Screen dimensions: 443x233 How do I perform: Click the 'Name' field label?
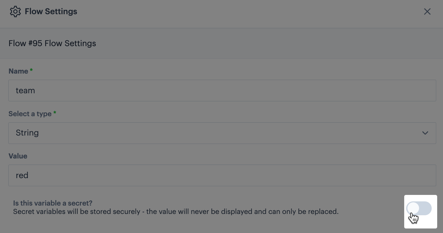[x=18, y=71]
